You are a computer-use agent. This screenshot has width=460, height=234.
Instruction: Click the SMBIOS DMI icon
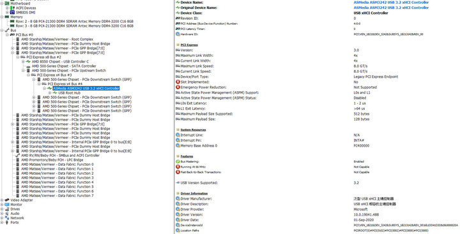[12, 13]
